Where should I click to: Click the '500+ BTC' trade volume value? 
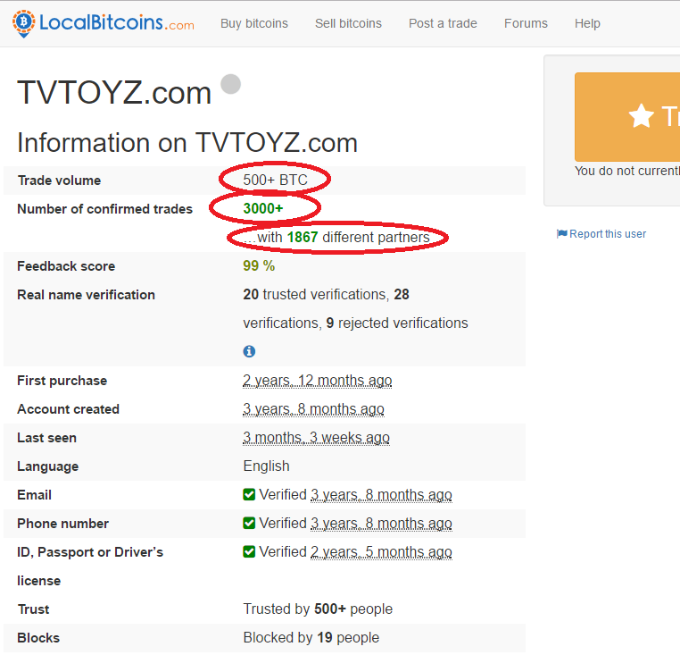[276, 180]
